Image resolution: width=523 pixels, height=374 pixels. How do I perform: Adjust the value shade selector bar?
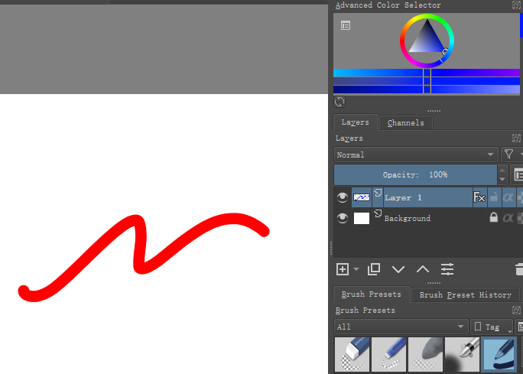[427, 89]
